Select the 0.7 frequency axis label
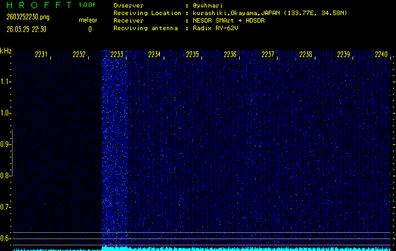Screen dimensions: 396x251 click(6, 207)
